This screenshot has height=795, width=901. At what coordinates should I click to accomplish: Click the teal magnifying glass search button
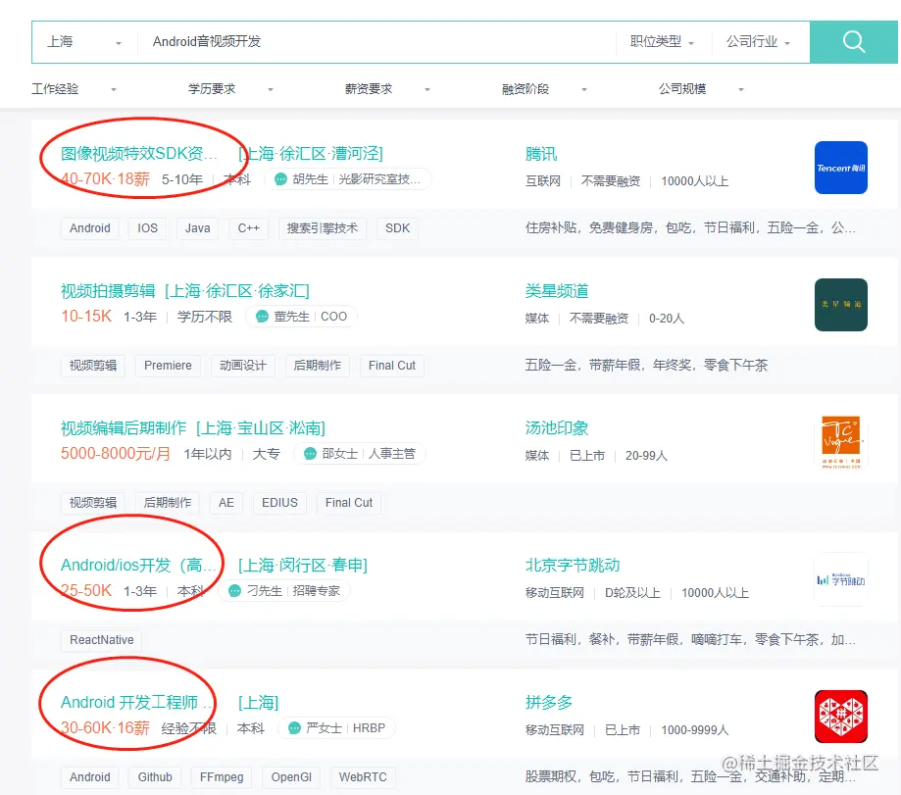tap(852, 41)
